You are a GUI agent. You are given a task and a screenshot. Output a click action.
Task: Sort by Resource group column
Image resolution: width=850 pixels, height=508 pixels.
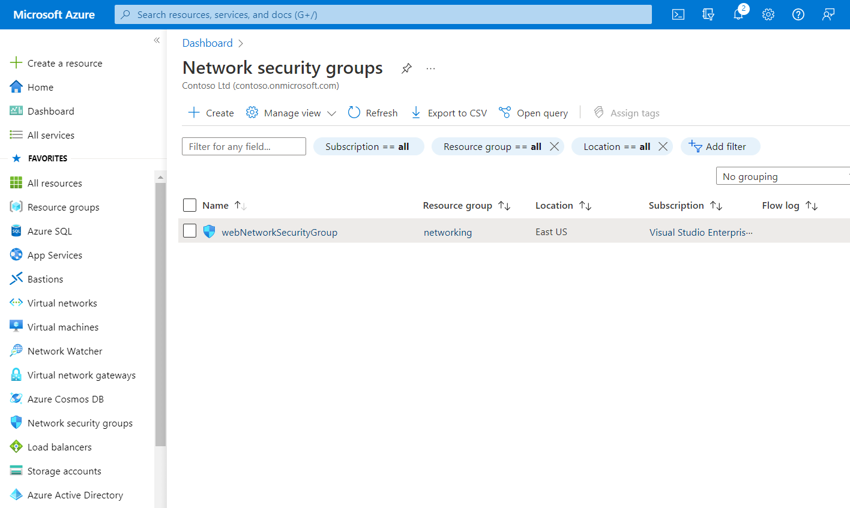point(504,205)
